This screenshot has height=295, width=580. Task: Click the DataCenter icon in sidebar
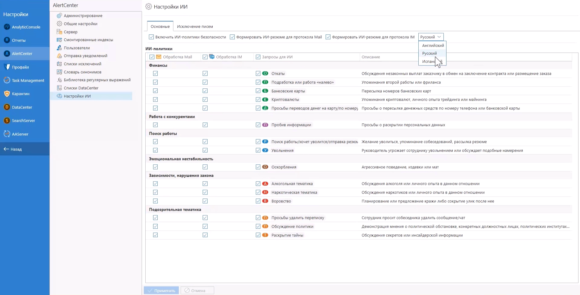(7, 107)
